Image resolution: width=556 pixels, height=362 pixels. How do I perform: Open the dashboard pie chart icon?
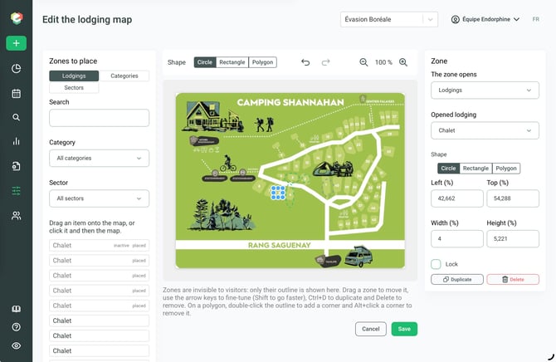pos(17,68)
